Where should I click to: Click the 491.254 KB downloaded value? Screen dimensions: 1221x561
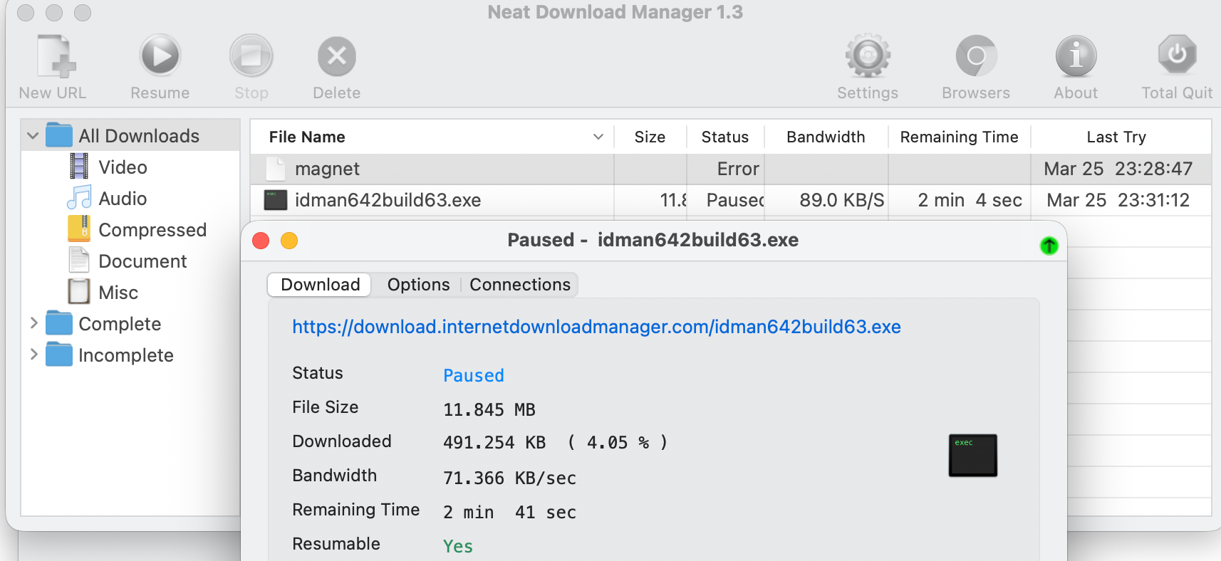pos(494,442)
